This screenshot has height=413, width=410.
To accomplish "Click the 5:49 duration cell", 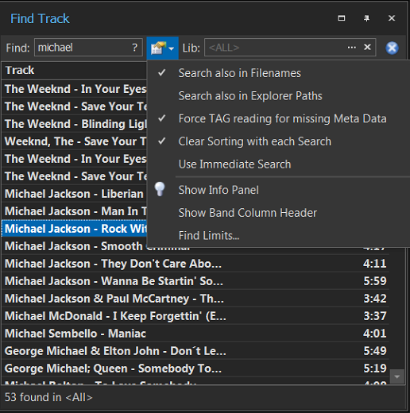I will [374, 351].
